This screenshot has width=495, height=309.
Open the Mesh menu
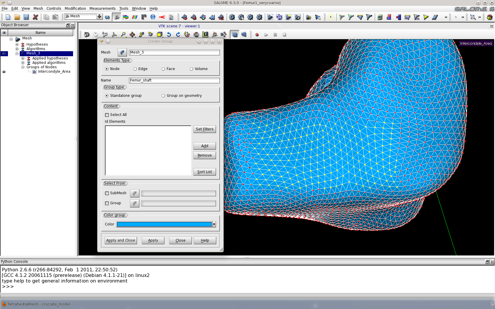click(38, 8)
